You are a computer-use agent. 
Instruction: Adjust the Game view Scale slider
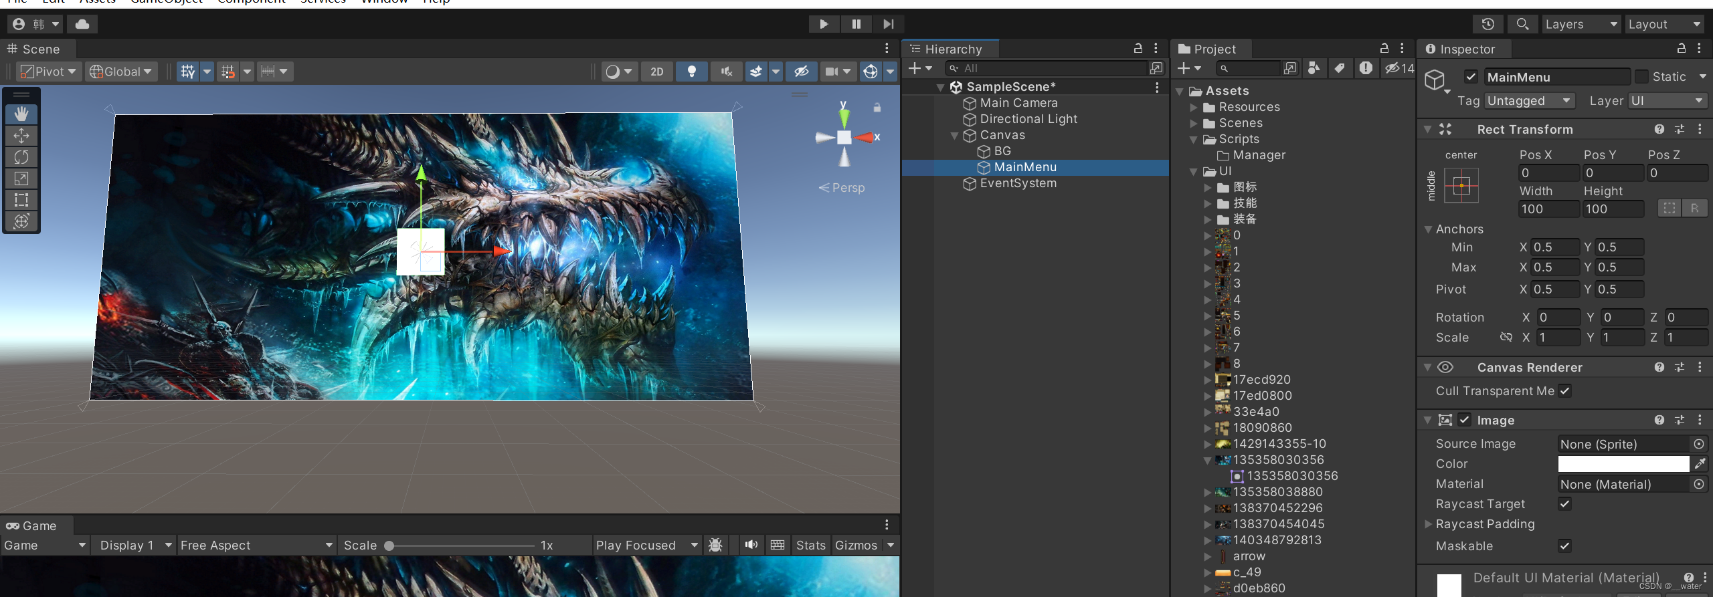(x=462, y=546)
